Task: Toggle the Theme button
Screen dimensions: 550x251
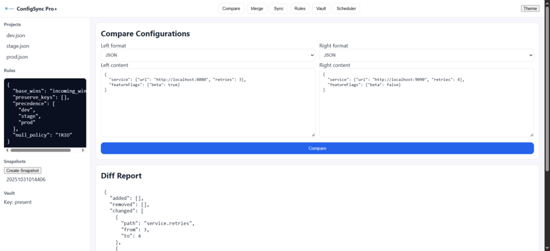Action: (530, 9)
